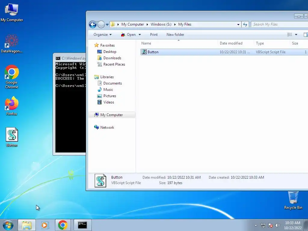Open Recent Places in navigation pane
Screen dimensions: 308x231
tap(111, 64)
